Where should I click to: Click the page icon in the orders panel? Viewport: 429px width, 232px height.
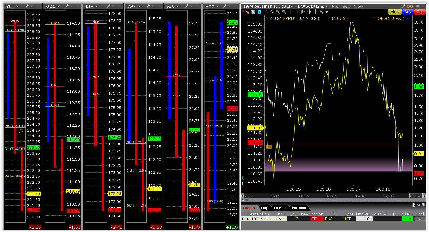coord(414,205)
